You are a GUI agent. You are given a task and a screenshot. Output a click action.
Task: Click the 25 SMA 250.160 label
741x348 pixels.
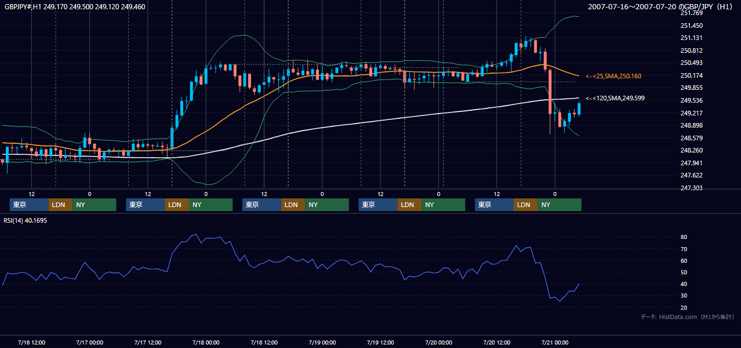click(x=613, y=76)
